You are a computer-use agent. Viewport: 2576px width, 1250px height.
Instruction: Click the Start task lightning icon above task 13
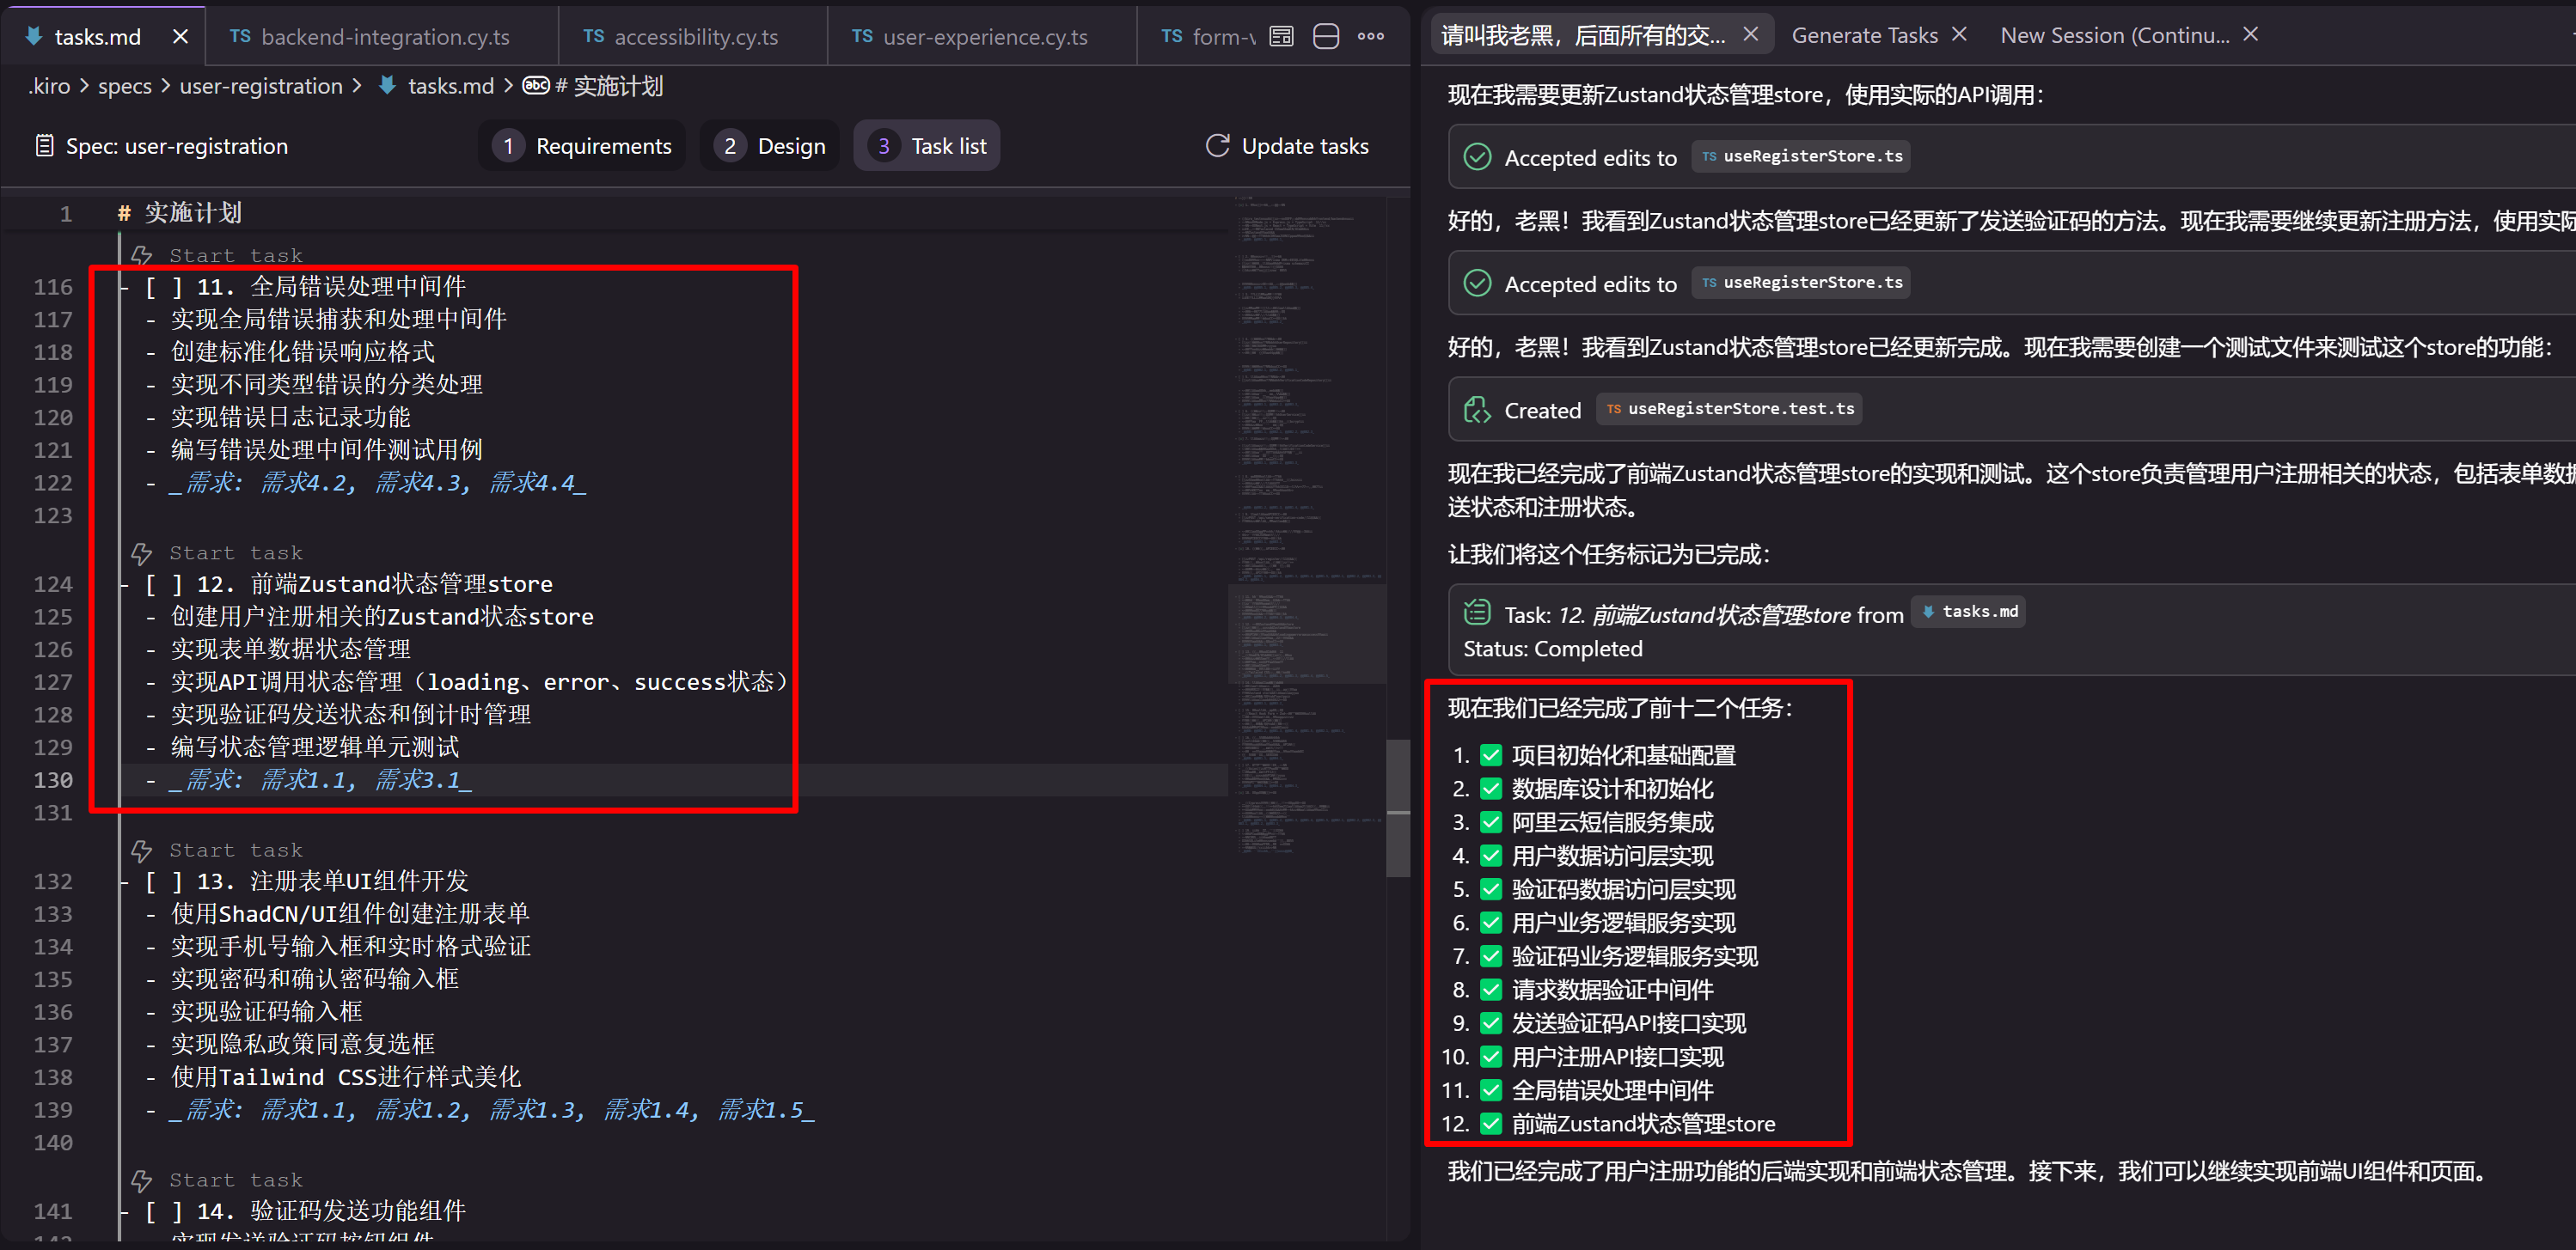141,850
